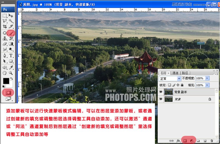Swap foreground and background colors
Viewport: 220px width, 144px height.
pos(12,79)
